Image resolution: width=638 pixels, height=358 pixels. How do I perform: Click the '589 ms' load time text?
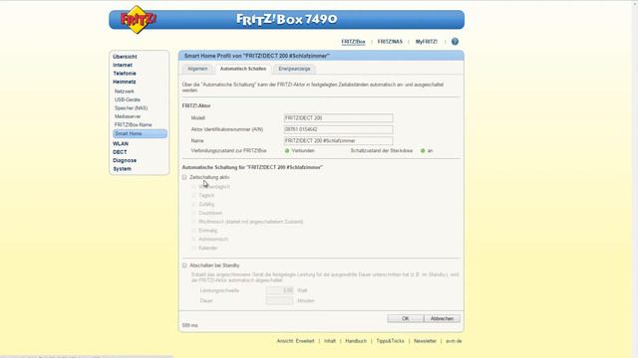(190, 325)
